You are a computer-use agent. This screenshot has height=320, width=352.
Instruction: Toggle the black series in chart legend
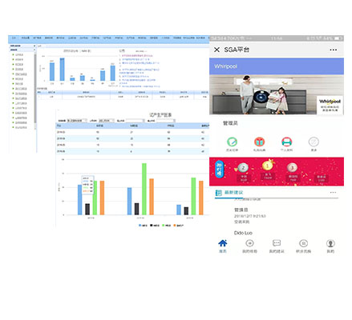click(x=155, y=226)
